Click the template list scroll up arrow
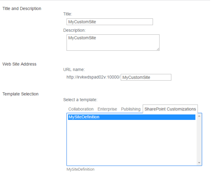The width and height of the screenshot is (221, 186). click(x=199, y=117)
